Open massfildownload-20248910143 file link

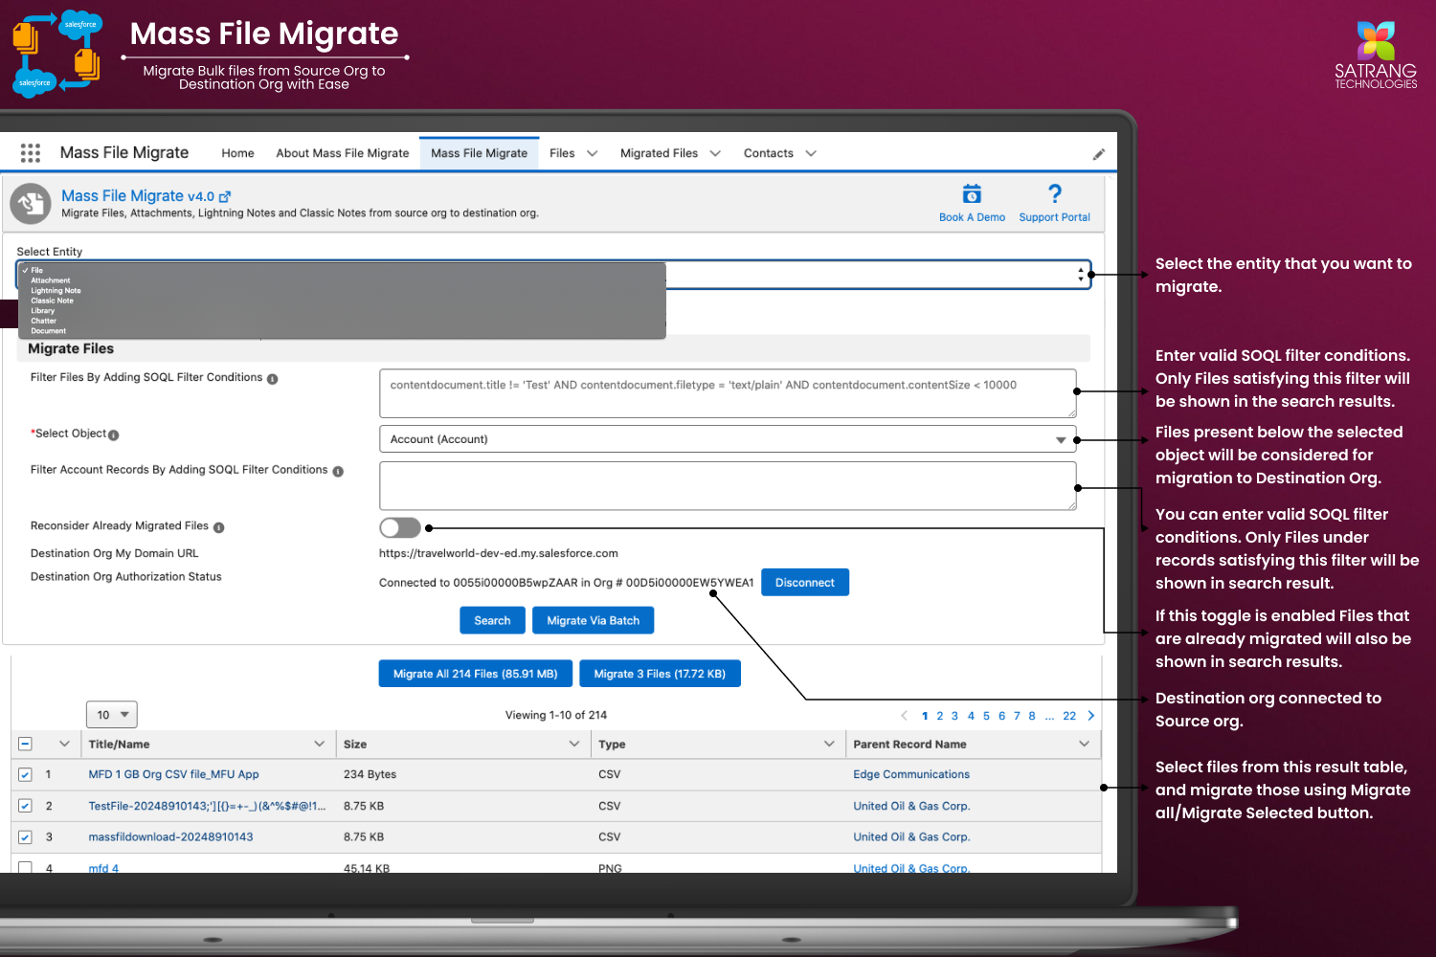[170, 837]
